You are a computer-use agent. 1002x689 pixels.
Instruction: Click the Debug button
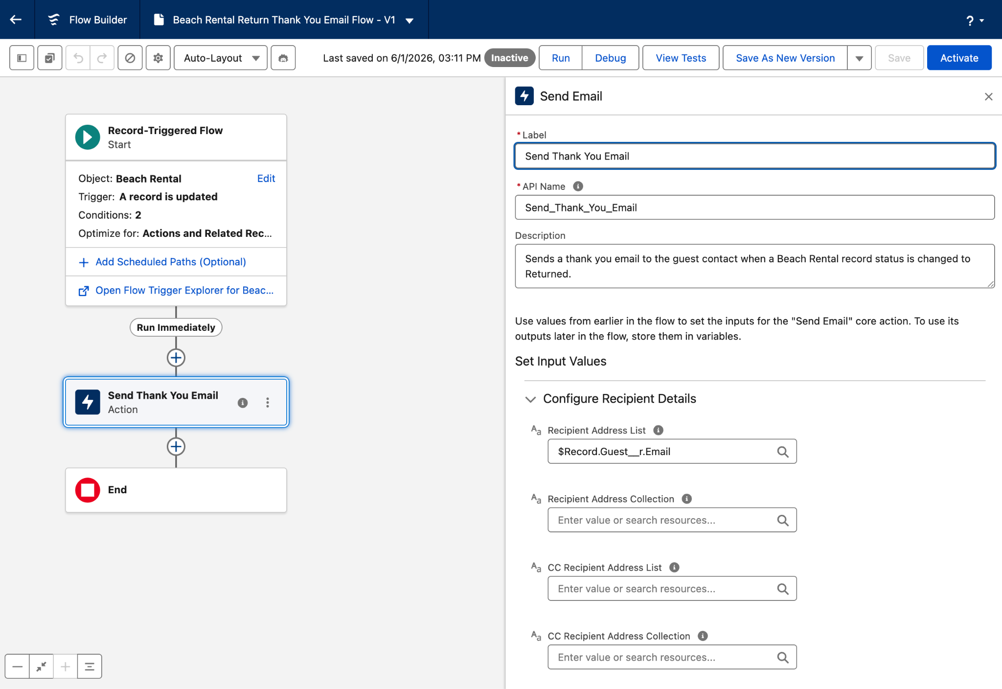[x=610, y=58]
